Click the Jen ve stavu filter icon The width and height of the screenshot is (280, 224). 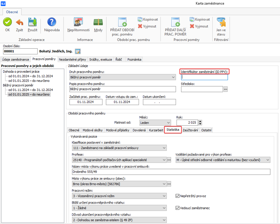click(221, 22)
